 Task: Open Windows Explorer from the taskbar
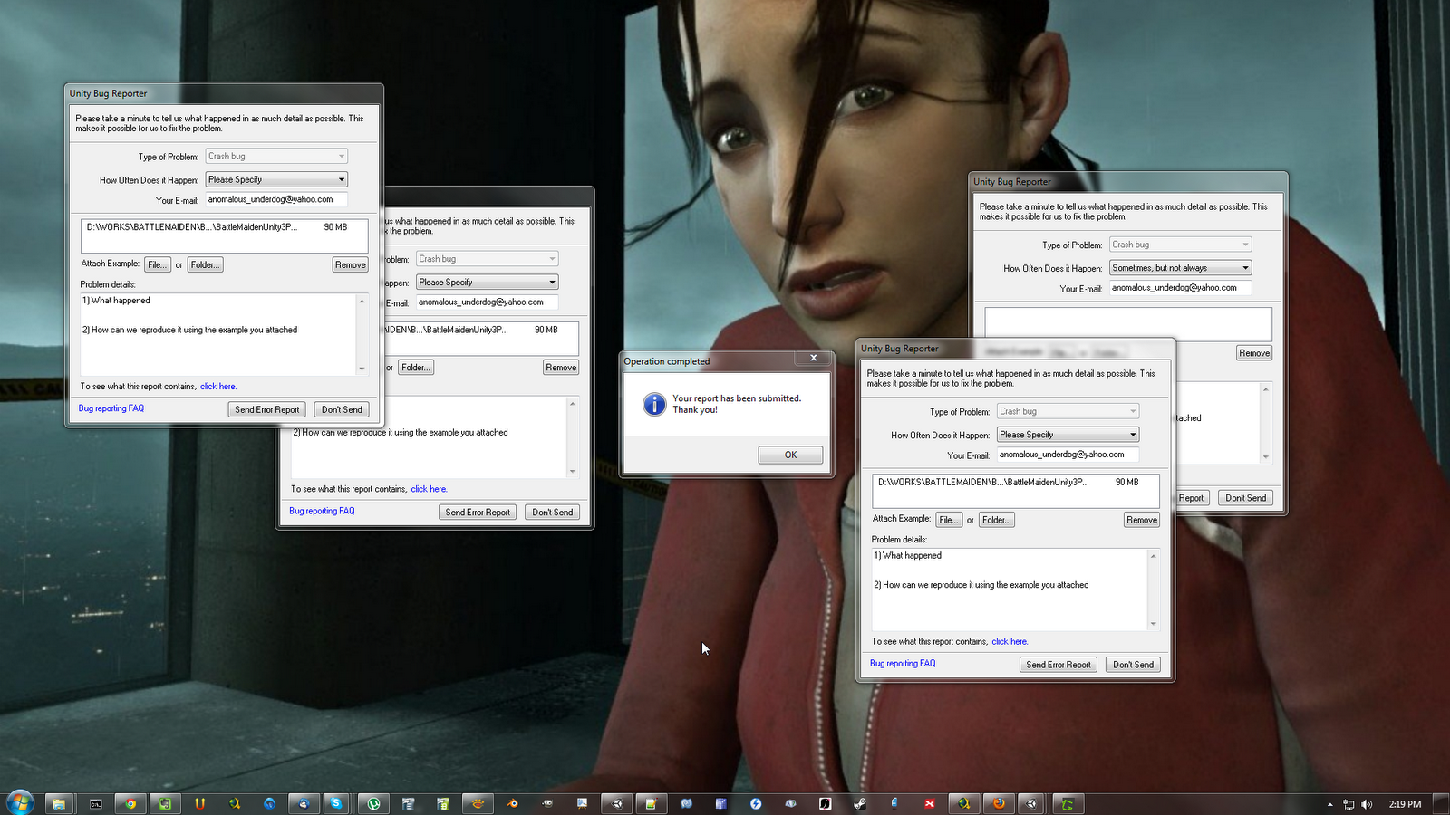(59, 803)
